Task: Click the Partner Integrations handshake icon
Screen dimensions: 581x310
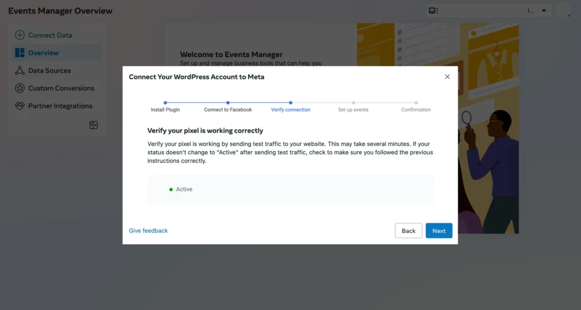Action: (20, 106)
